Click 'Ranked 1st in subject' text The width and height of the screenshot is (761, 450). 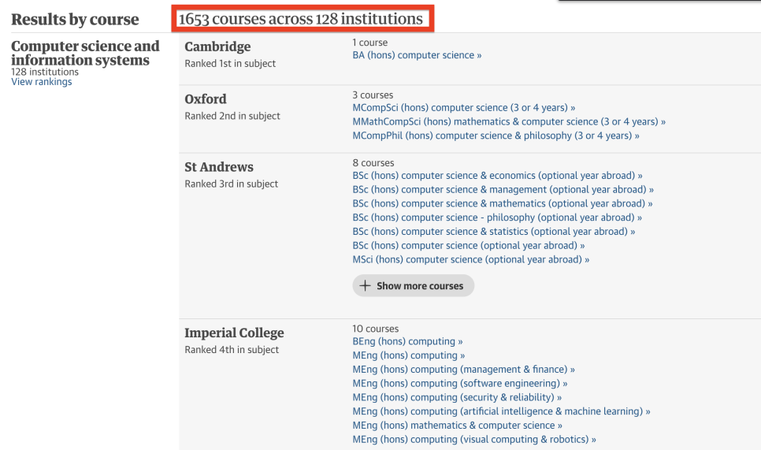[230, 64]
